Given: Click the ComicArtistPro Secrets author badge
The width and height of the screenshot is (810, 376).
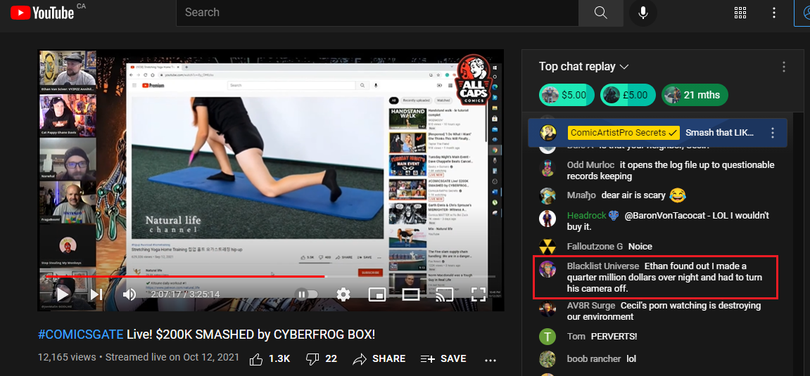Looking at the screenshot, I should 624,133.
